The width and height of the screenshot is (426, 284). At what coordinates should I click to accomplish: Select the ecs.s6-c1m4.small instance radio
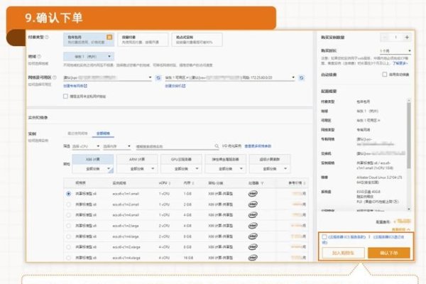pyautogui.click(x=68, y=215)
